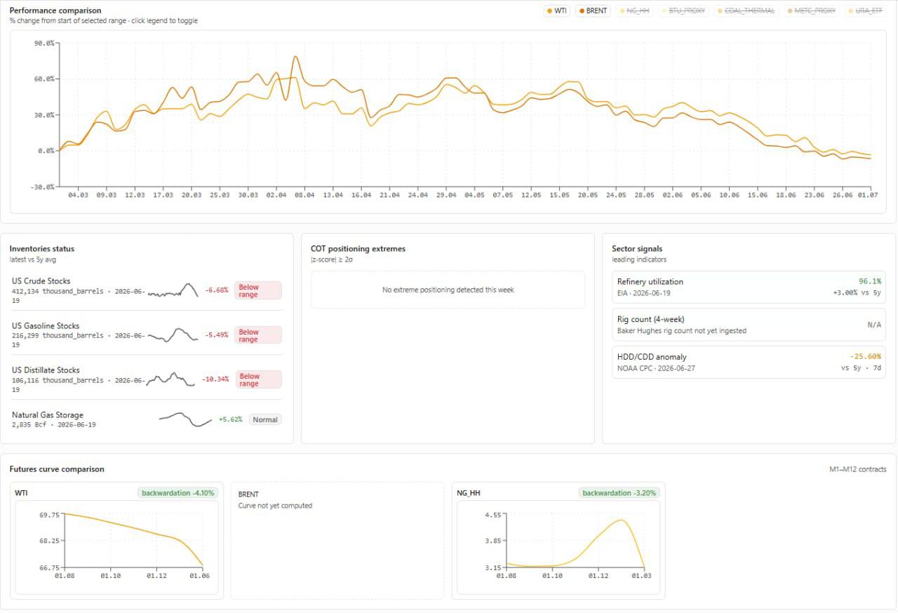Click Below range badge for Crude Stocks
898x613 pixels.
coord(258,290)
